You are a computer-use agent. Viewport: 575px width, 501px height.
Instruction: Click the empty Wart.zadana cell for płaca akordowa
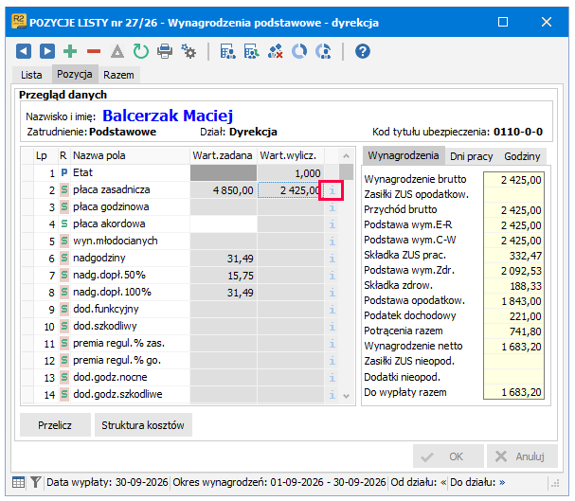click(x=224, y=224)
